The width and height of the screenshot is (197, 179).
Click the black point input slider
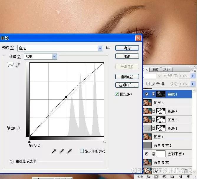tap(29, 142)
